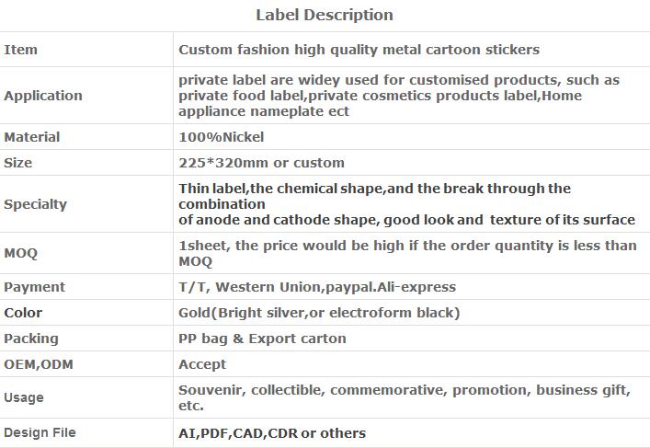The width and height of the screenshot is (650, 448).
Task: Click the Label Description heading
Action: coord(325,16)
